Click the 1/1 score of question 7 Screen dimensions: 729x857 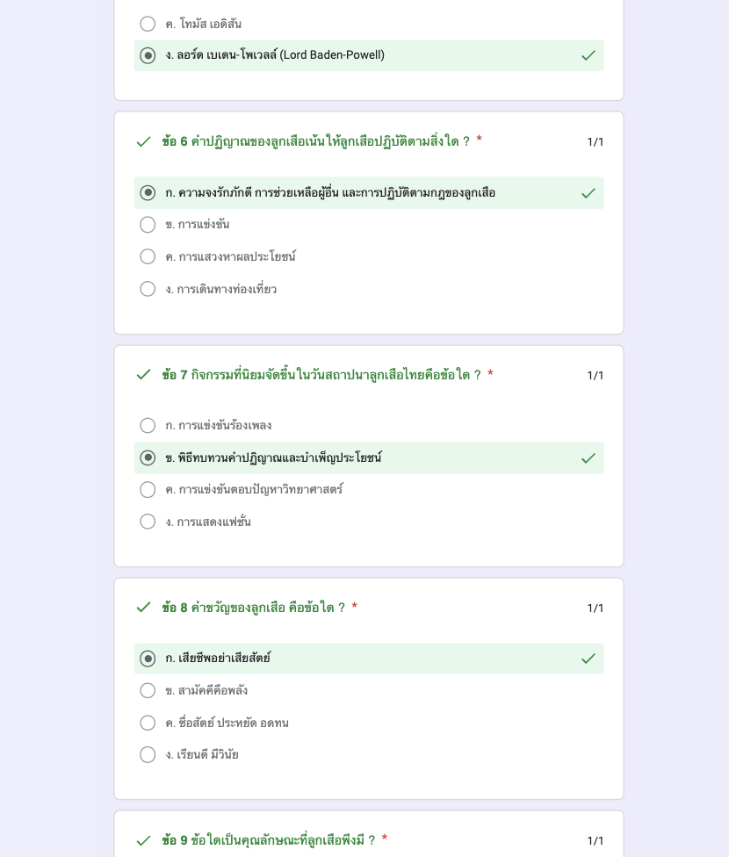[595, 376]
